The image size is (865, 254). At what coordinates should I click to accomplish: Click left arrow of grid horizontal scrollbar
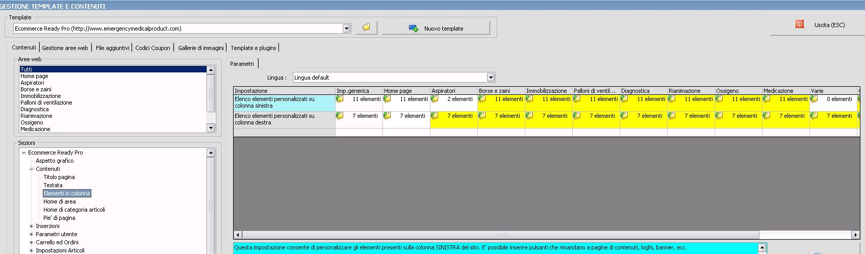point(238,235)
